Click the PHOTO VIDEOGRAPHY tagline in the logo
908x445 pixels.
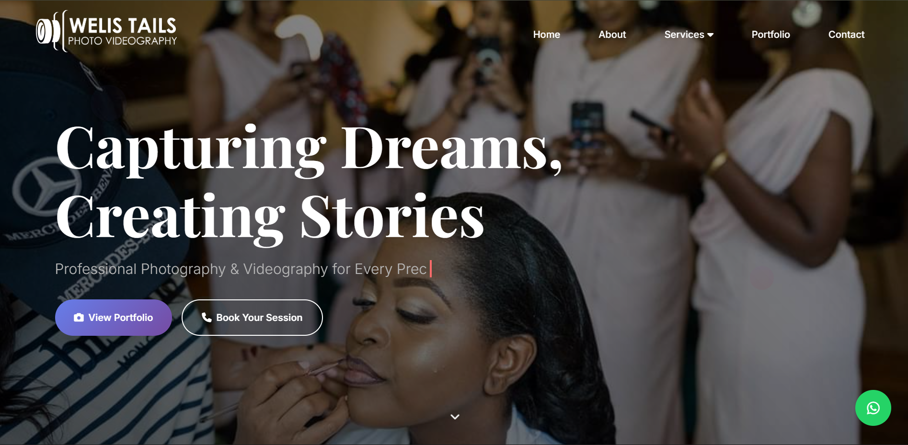tap(123, 41)
